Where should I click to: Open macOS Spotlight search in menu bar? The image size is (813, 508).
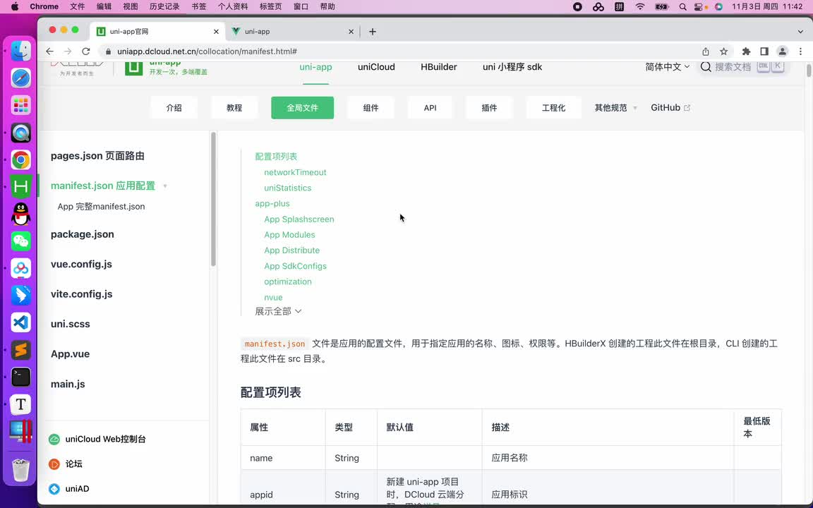683,7
